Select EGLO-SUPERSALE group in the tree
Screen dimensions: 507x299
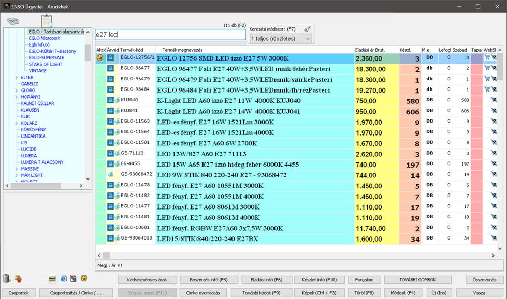click(x=46, y=58)
